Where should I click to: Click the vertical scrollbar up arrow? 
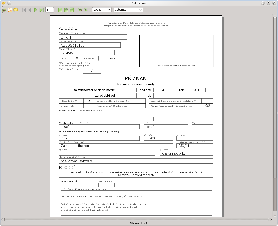[275, 15]
